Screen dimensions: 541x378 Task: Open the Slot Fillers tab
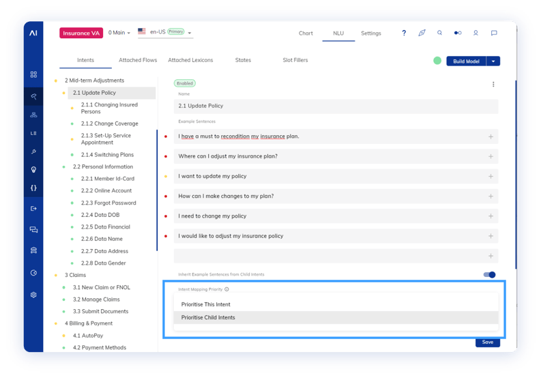[x=295, y=60]
